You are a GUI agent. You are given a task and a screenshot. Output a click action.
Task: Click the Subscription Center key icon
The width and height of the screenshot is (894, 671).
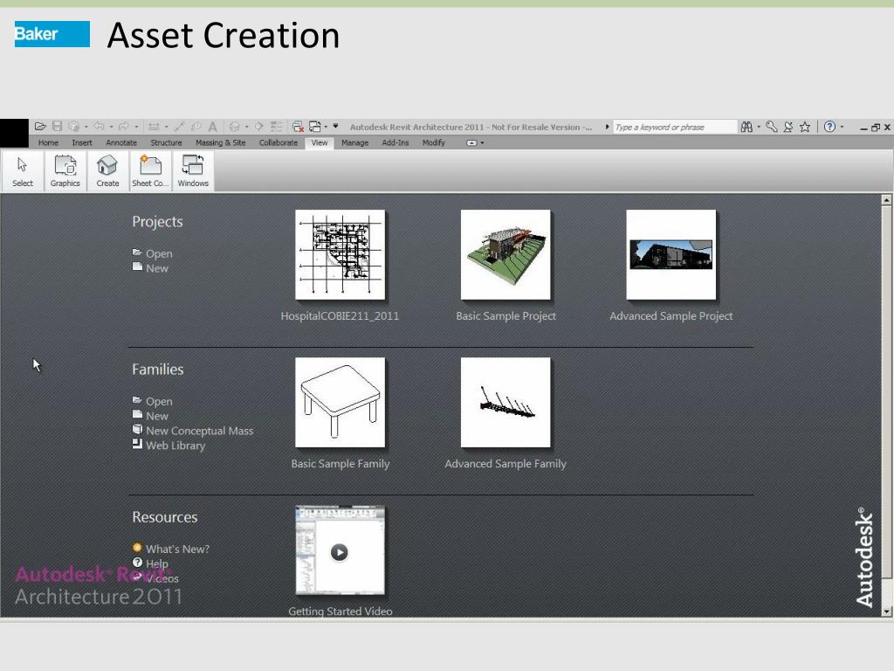(772, 127)
